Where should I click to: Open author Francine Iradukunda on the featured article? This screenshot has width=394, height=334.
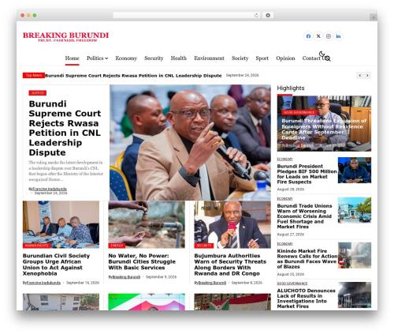coord(50,189)
